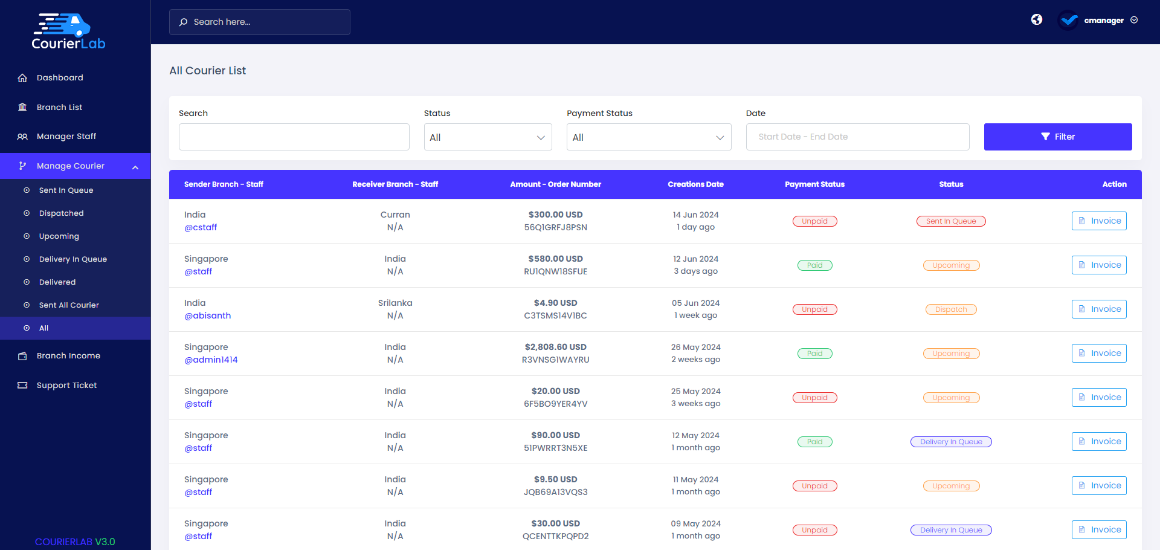Open the @abisanth staff profile link
Screen dimensions: 1160x550
tap(207, 315)
